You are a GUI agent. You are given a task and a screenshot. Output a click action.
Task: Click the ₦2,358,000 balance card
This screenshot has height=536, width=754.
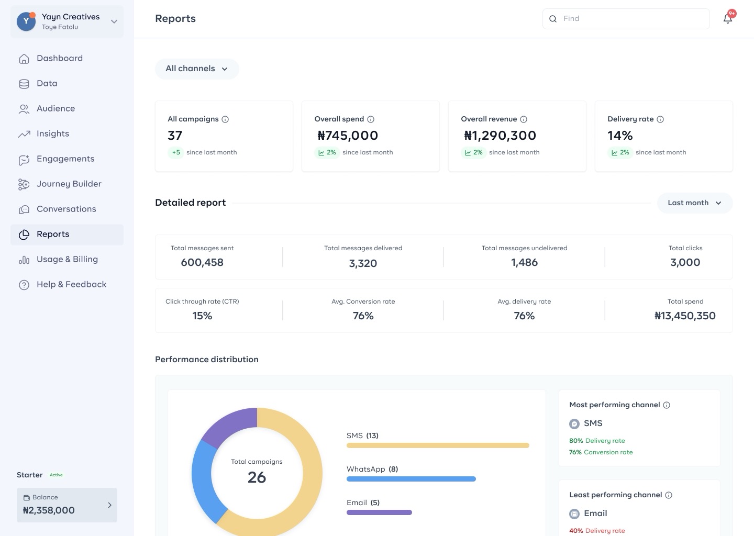tap(67, 505)
